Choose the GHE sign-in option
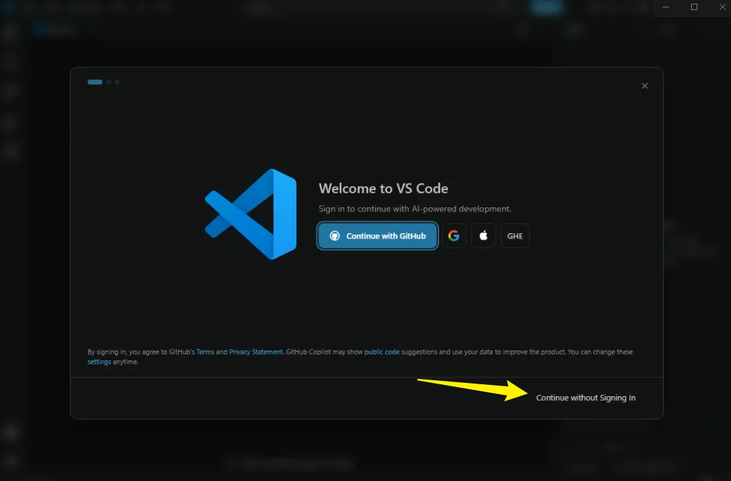This screenshot has width=731, height=481. pyautogui.click(x=515, y=236)
